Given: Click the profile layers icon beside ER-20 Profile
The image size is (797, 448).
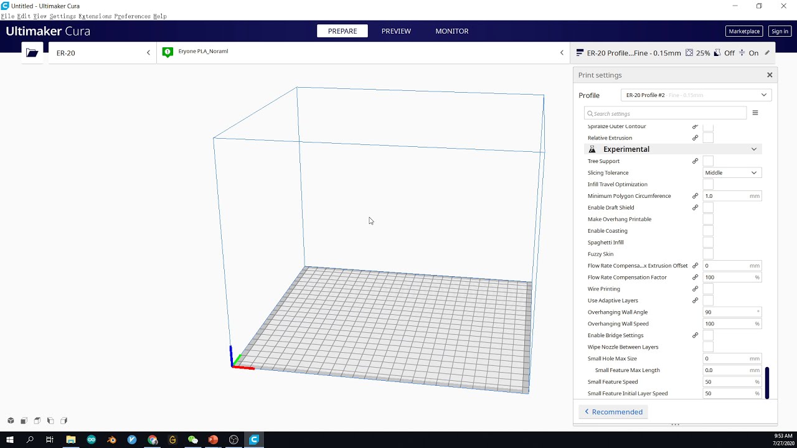Looking at the screenshot, I should (x=580, y=53).
